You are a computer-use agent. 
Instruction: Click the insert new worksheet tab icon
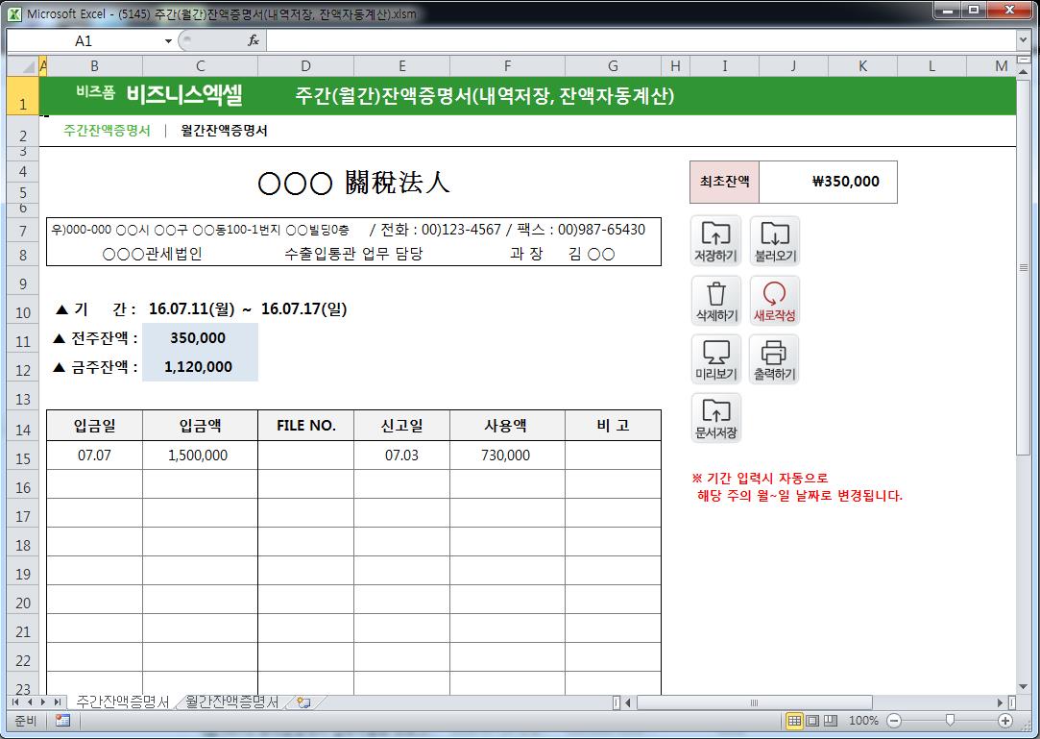(x=303, y=702)
